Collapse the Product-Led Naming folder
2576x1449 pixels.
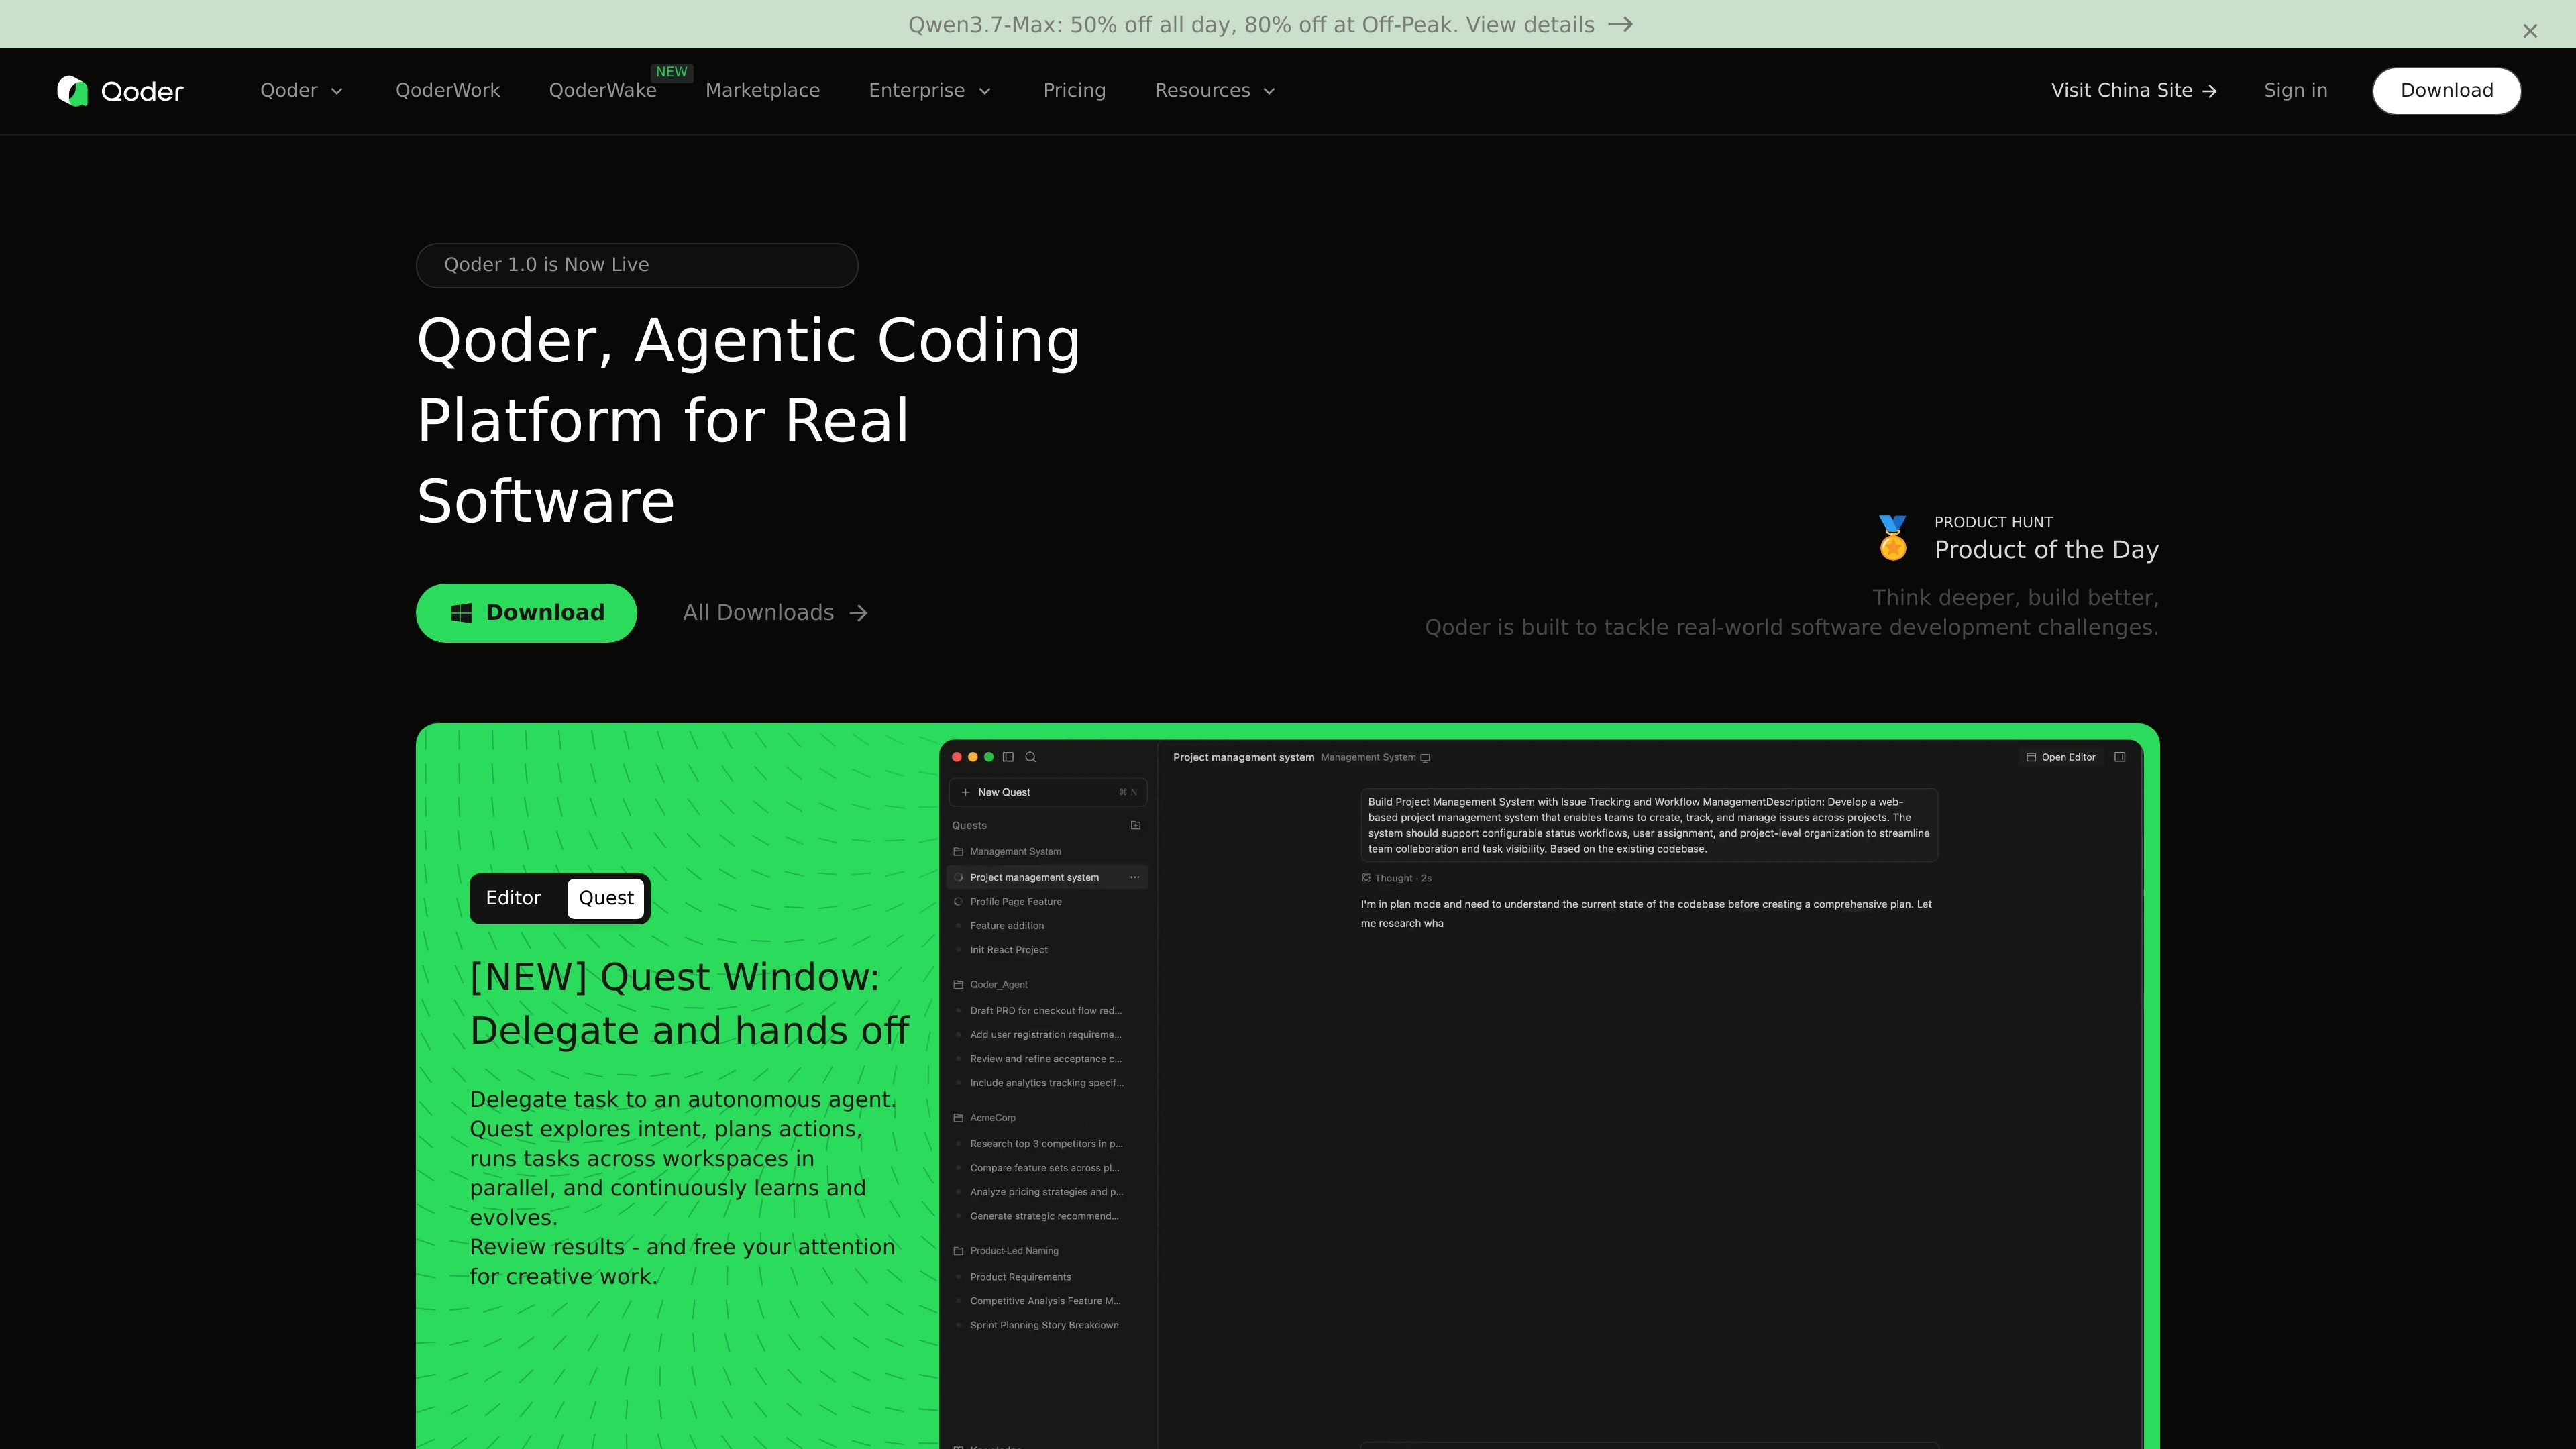pos(1005,1250)
